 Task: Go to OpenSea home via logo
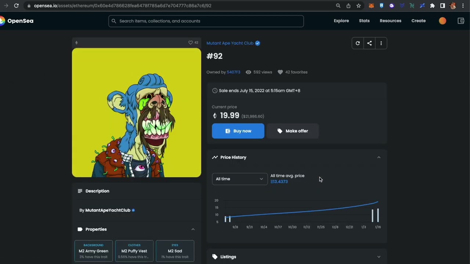coord(17,21)
